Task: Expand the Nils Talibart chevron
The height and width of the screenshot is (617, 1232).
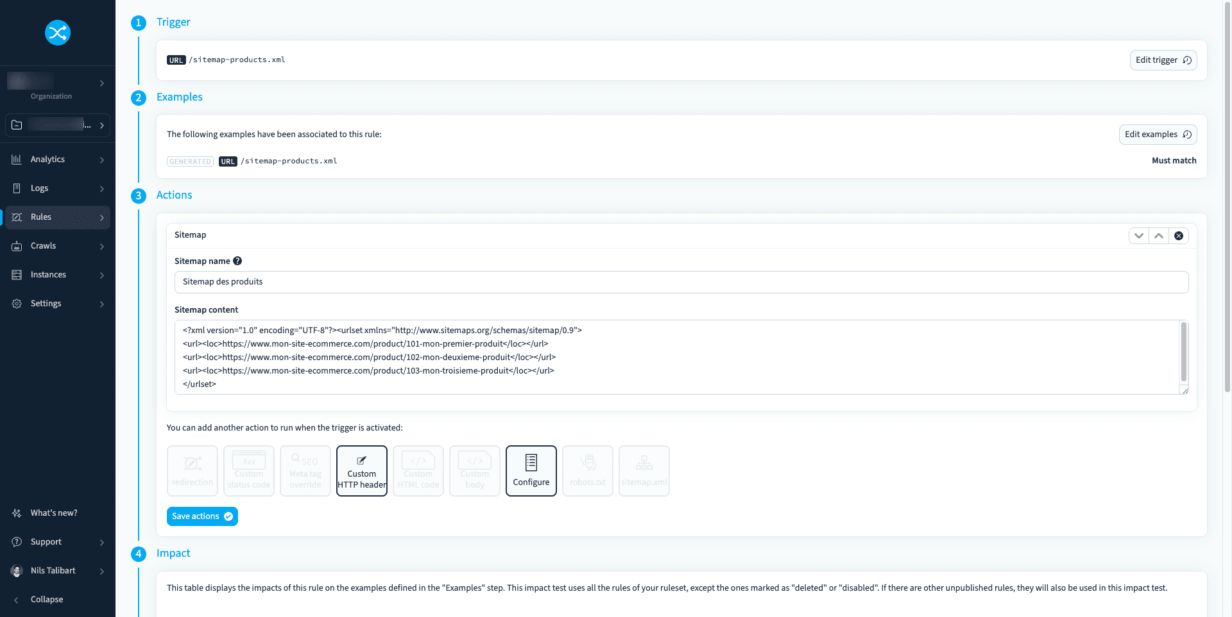Action: (x=102, y=572)
